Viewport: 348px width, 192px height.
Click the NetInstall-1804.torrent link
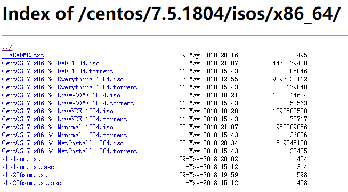coord(69,151)
